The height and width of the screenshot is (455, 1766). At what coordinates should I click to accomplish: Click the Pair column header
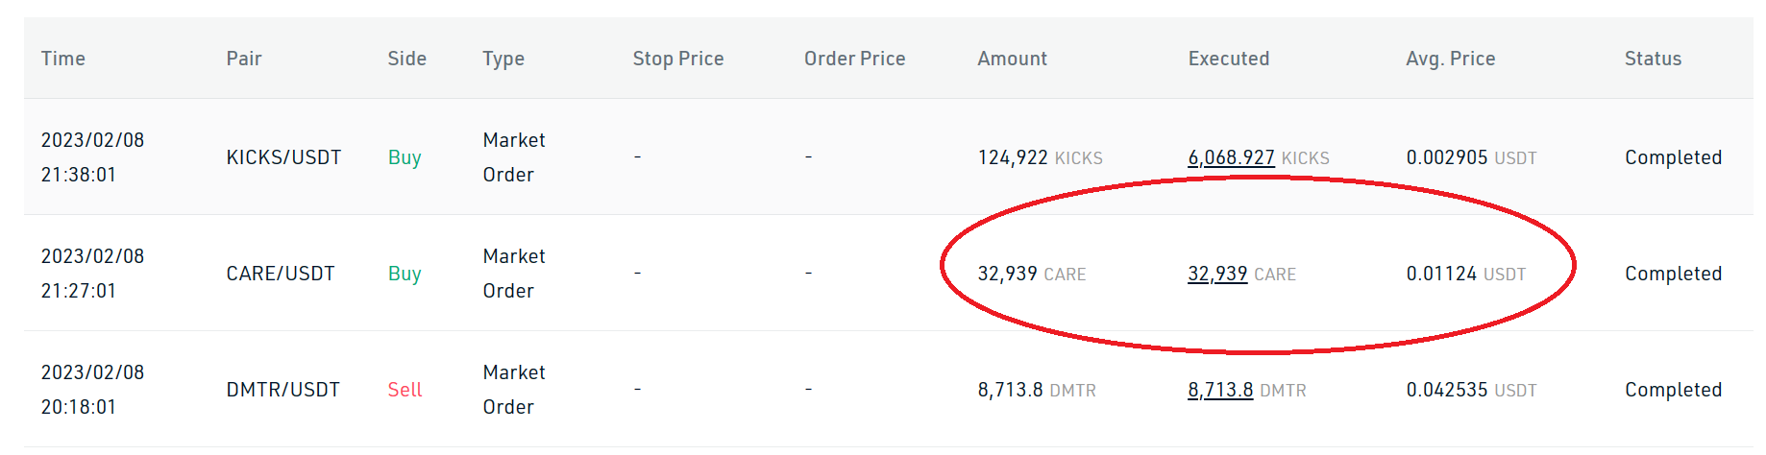coord(244,59)
